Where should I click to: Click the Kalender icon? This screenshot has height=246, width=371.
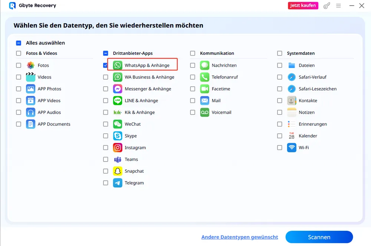(292, 136)
